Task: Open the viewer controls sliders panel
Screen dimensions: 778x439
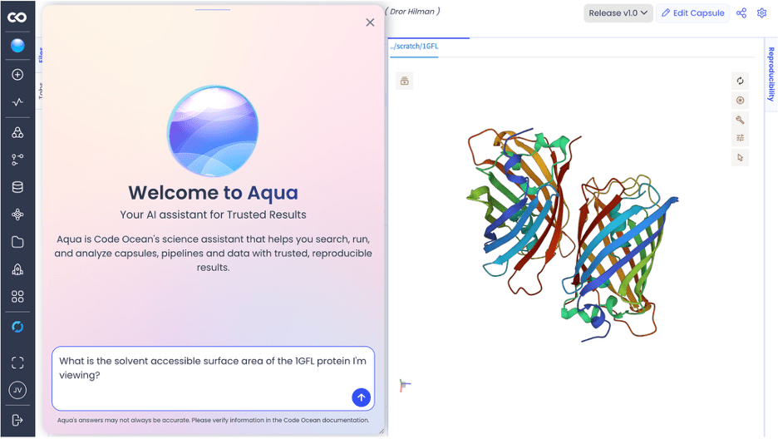Action: coord(740,138)
